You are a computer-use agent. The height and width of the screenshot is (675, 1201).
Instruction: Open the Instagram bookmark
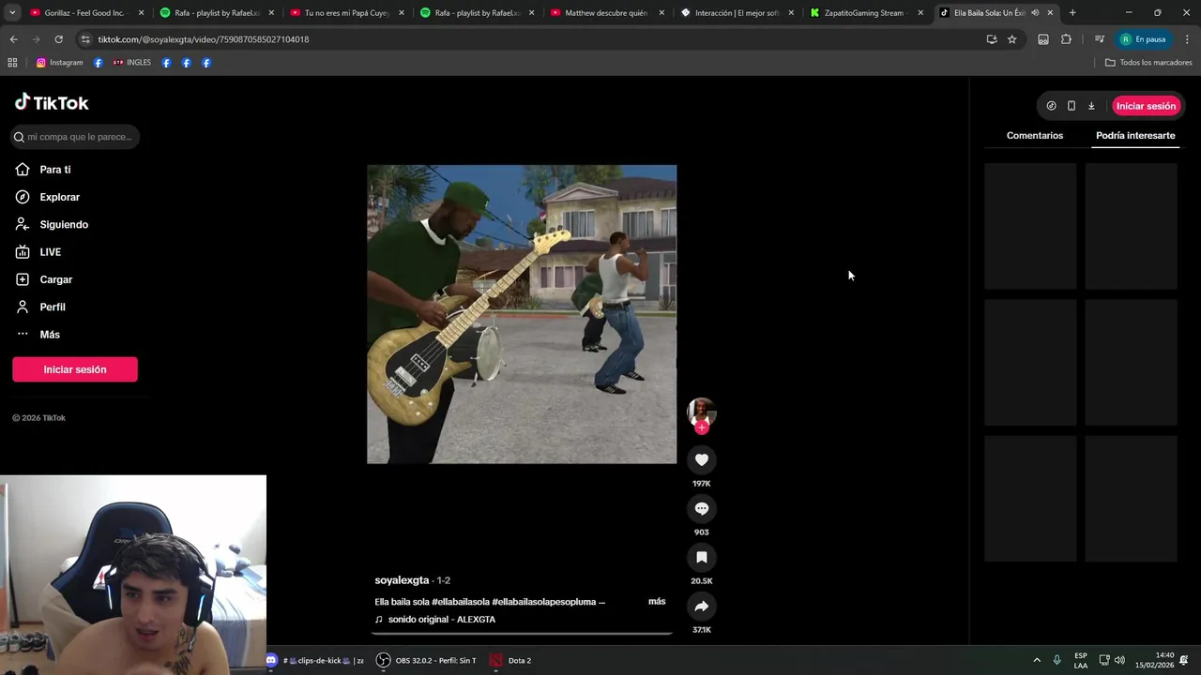(x=59, y=63)
